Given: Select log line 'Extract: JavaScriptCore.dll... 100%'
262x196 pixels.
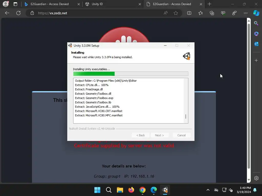Looking at the screenshot, I should pyautogui.click(x=97, y=107).
